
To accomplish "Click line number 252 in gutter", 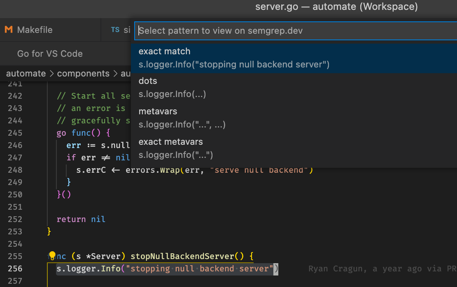I will tap(15, 219).
